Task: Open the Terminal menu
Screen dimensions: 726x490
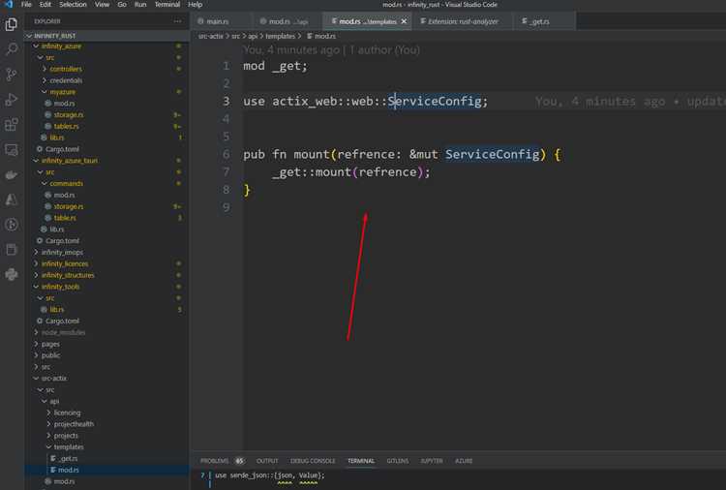Action: click(x=167, y=4)
